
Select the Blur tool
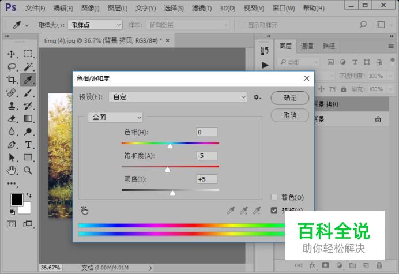click(11, 132)
